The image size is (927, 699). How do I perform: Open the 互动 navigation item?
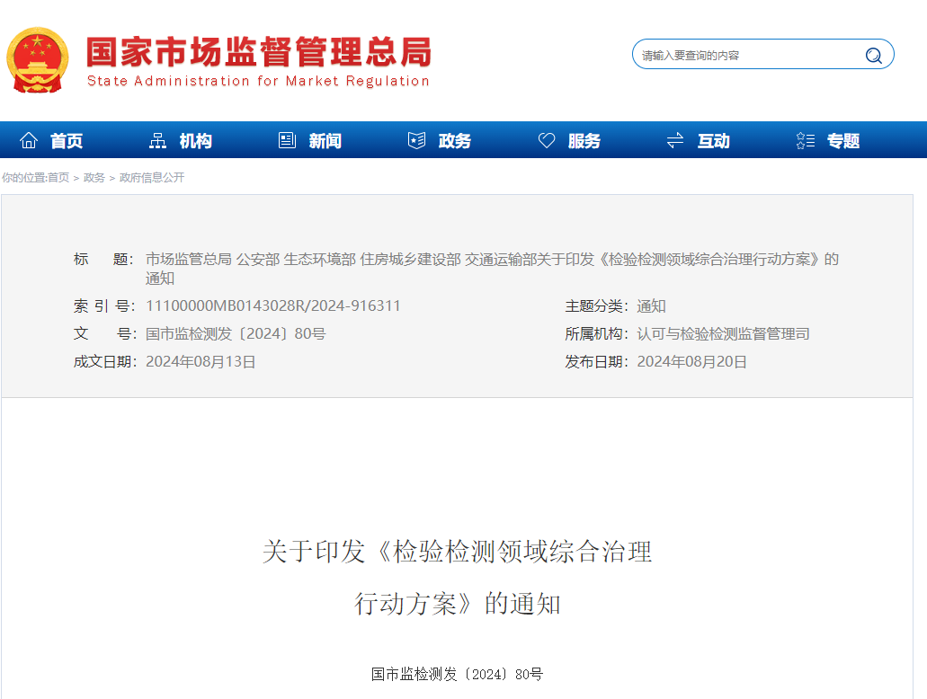pos(713,140)
